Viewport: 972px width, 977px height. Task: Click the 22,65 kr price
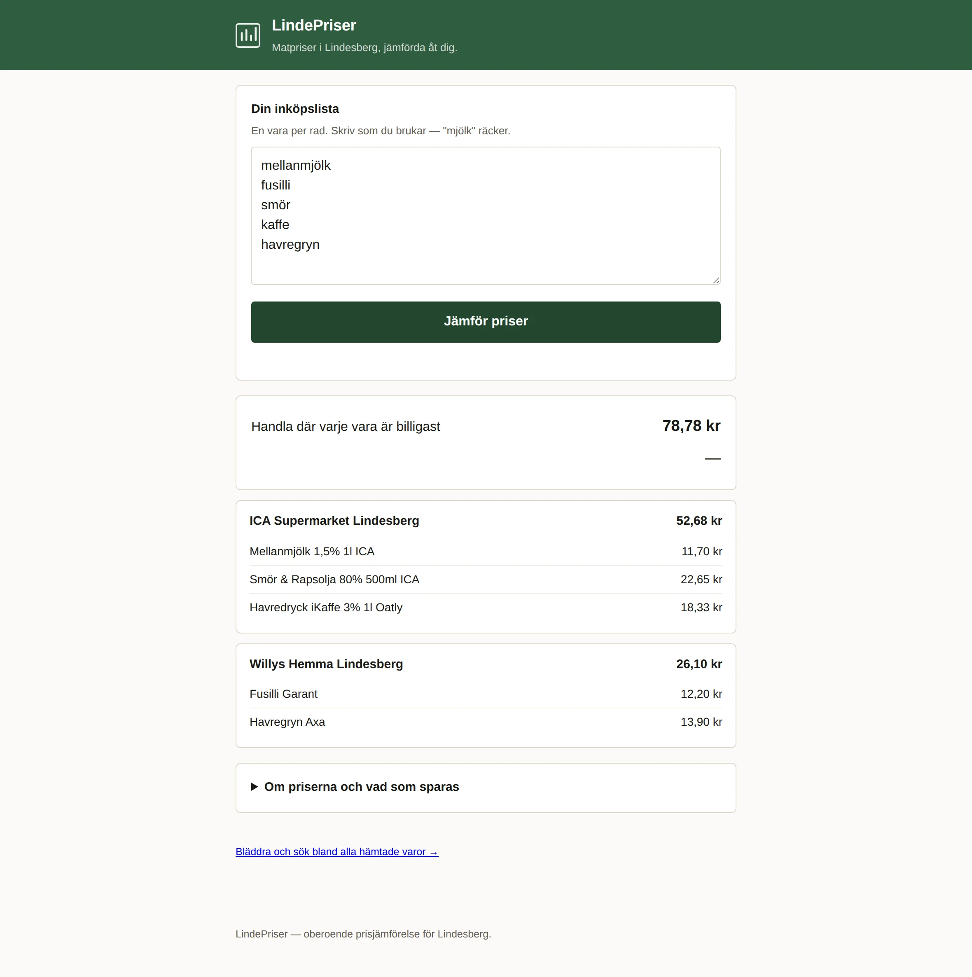click(x=701, y=580)
